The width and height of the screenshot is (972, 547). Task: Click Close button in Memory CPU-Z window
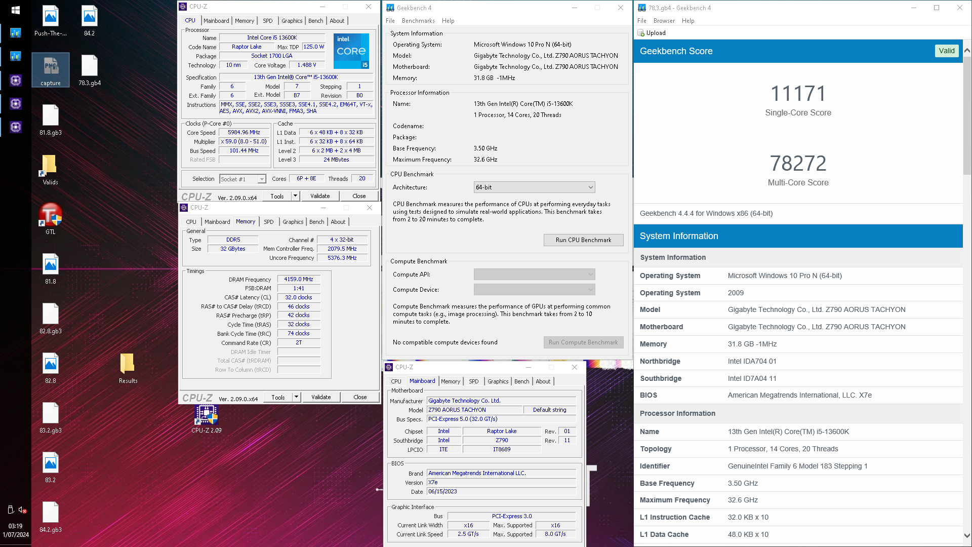[360, 397]
